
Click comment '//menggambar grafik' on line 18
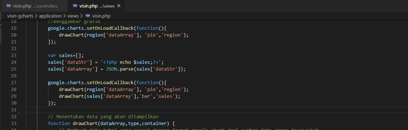[x=74, y=21]
